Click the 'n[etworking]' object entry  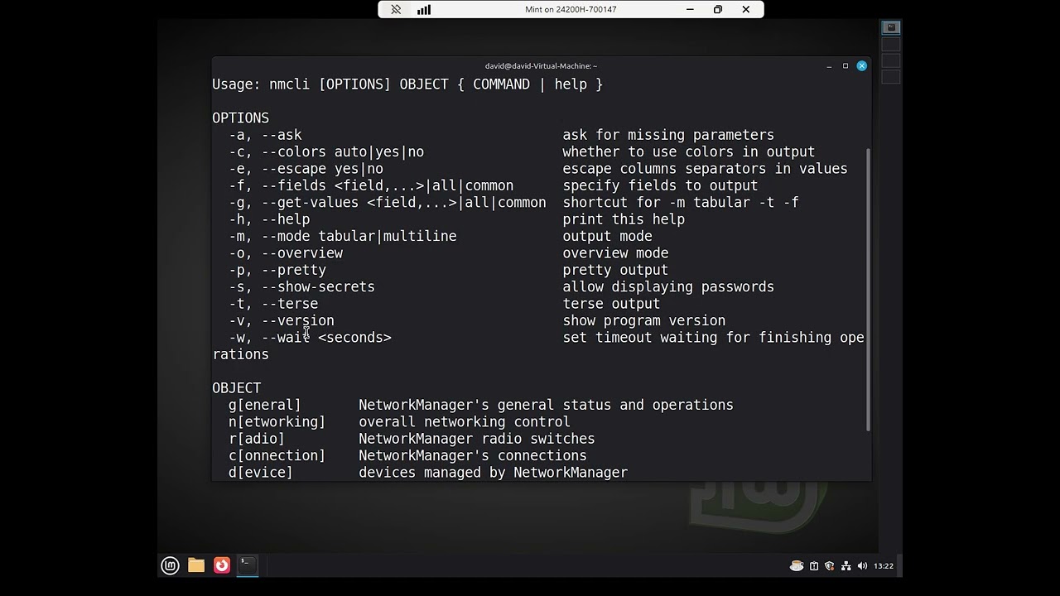(277, 422)
